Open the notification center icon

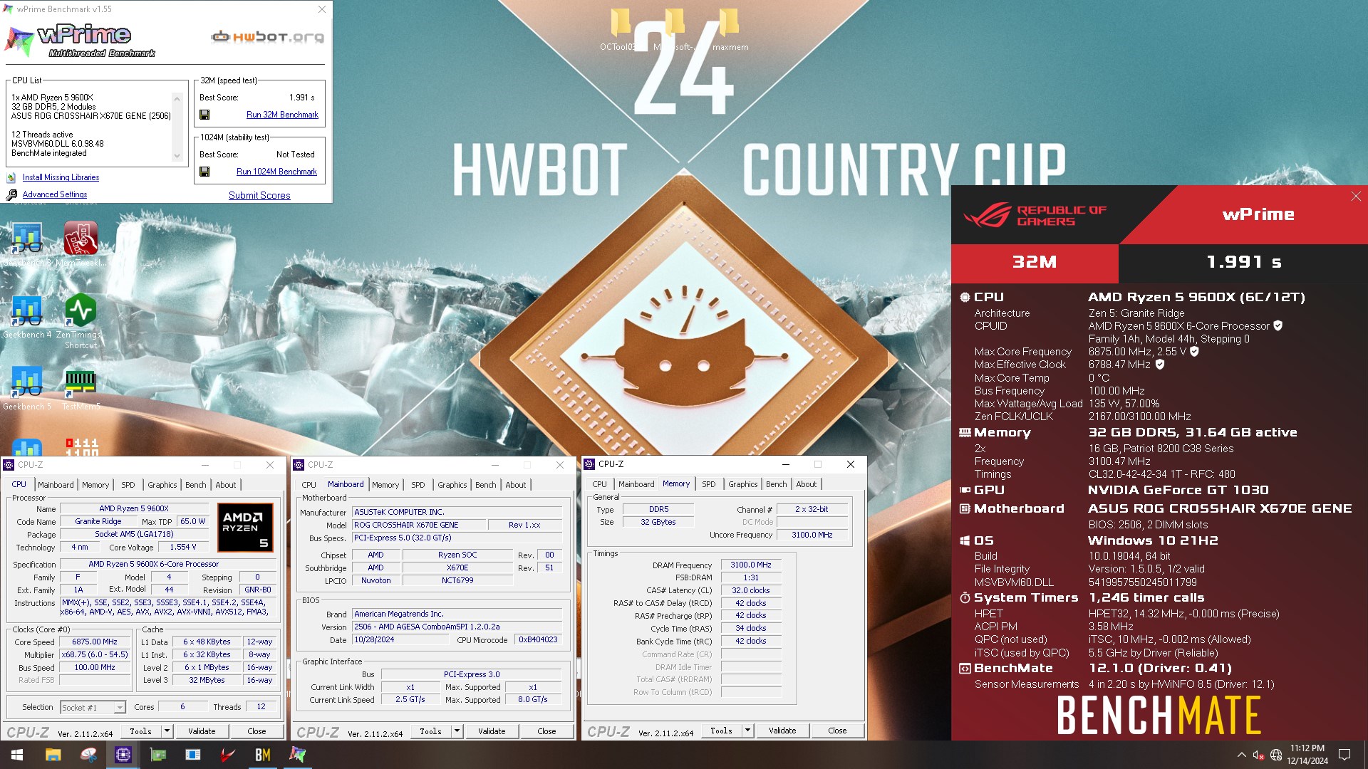click(1344, 755)
